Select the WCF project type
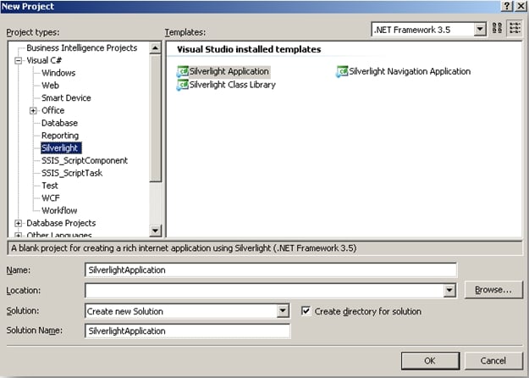 pos(51,198)
